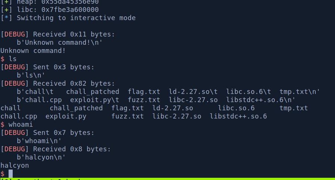Image resolution: width=335 pixels, height=180 pixels.
Task: Click fuzz.txt in the plain ls listing
Action: 127,116
